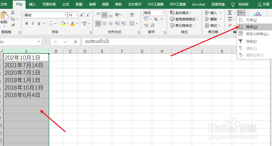Open the font size dropdown

[x=77, y=15]
